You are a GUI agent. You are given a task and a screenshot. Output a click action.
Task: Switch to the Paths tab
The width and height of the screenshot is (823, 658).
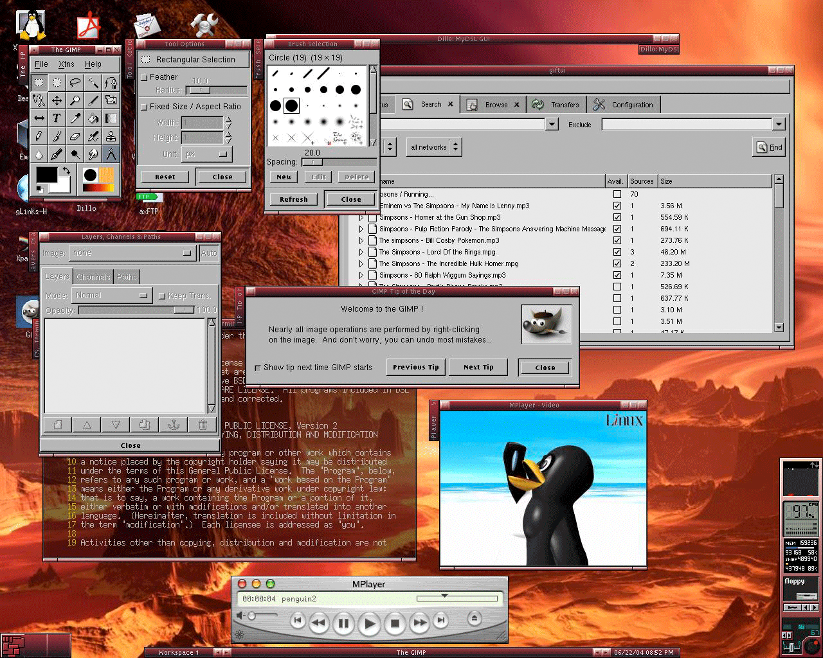pos(127,277)
